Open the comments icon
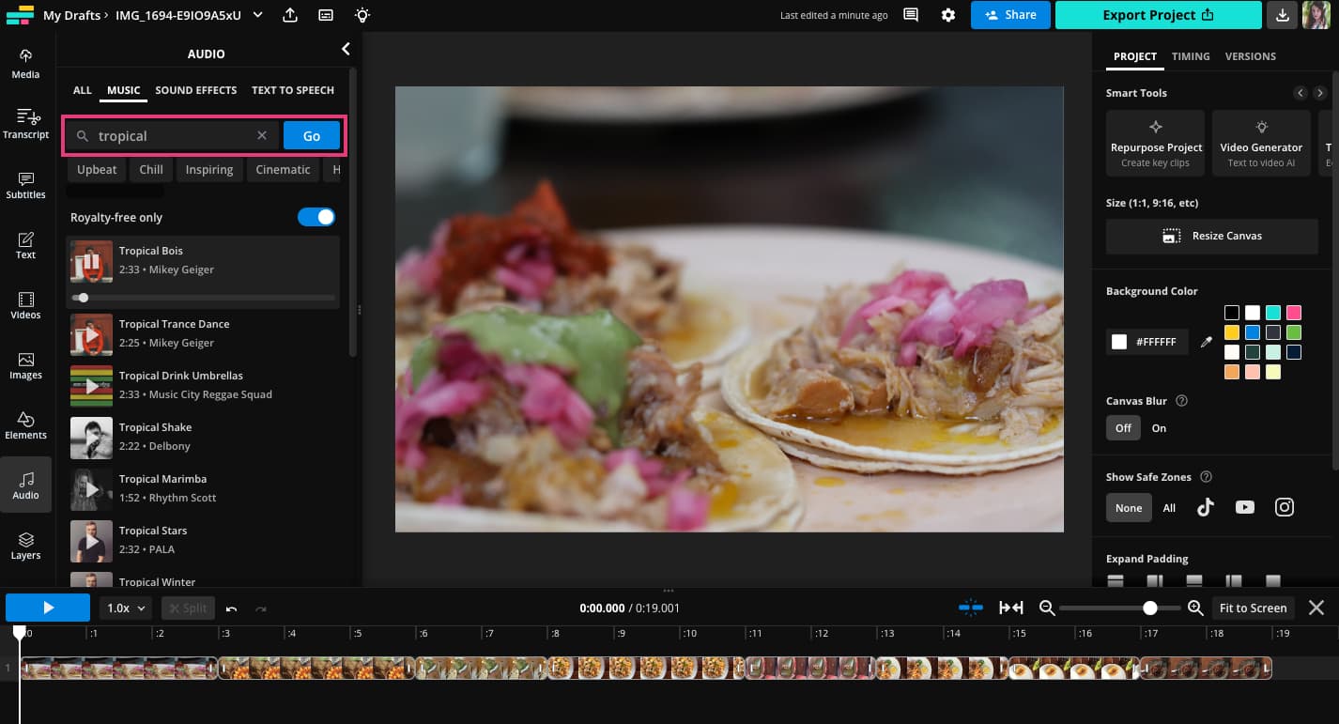The height and width of the screenshot is (724, 1339). tap(910, 15)
